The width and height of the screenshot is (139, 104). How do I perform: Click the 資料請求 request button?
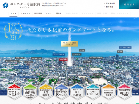(129, 5)
